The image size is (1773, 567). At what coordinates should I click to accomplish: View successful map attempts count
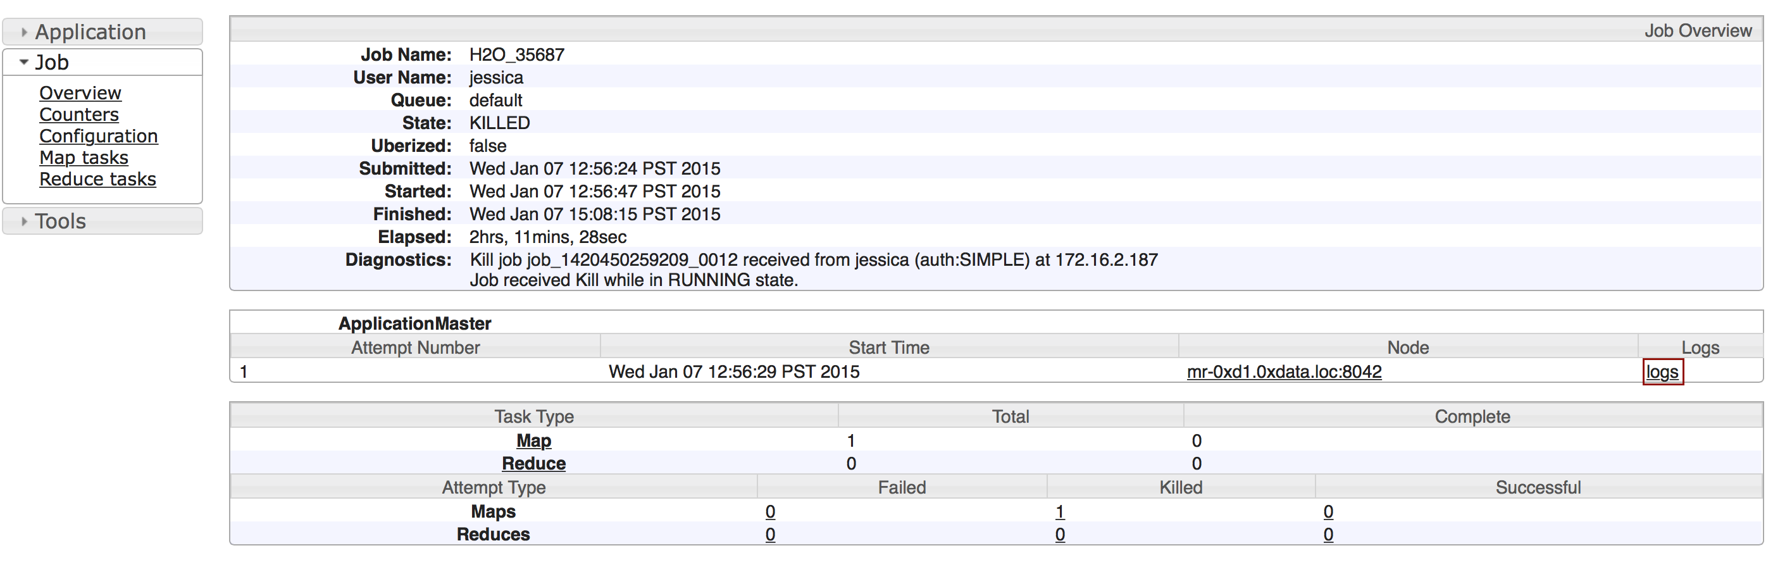point(1328,511)
